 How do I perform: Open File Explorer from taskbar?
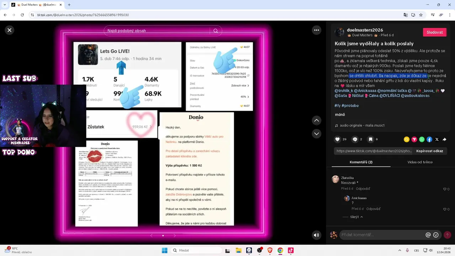tap(239, 250)
